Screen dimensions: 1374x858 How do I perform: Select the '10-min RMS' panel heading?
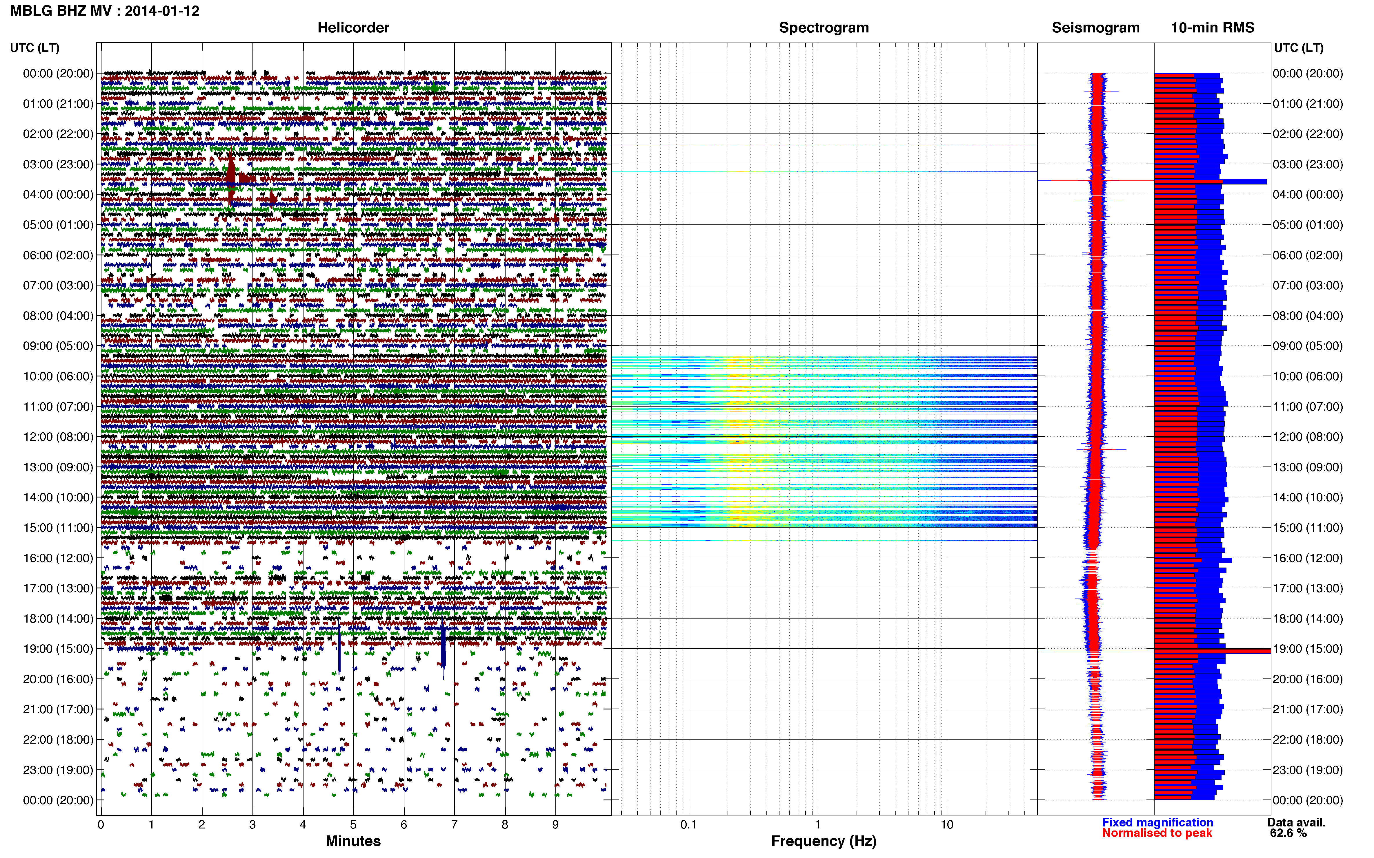(1212, 27)
